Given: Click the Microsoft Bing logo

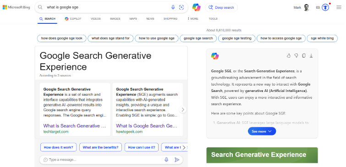Looking at the screenshot, I should point(16,7).
